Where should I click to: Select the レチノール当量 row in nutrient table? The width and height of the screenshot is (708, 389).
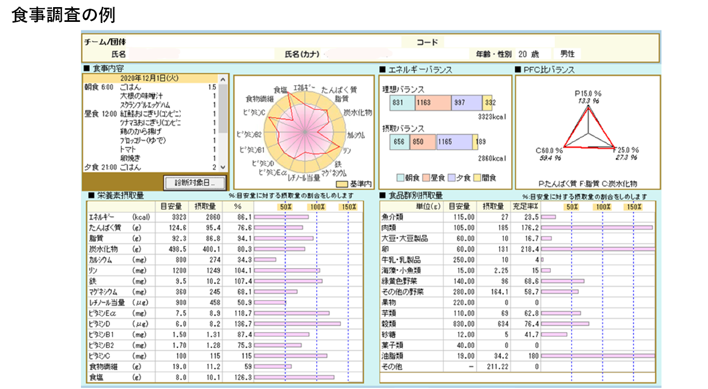(x=225, y=303)
